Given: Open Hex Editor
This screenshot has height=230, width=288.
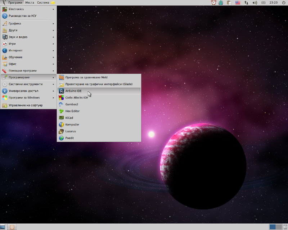Looking at the screenshot, I should pos(72,111).
